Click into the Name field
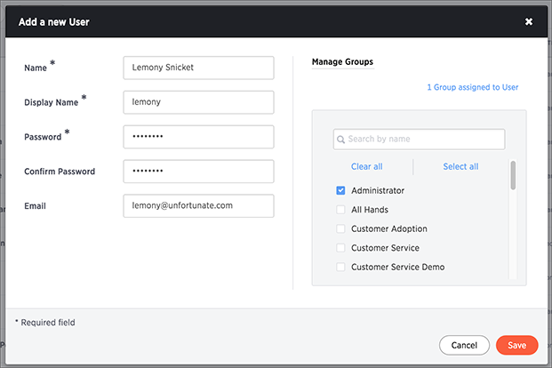The image size is (552, 368). coord(198,68)
